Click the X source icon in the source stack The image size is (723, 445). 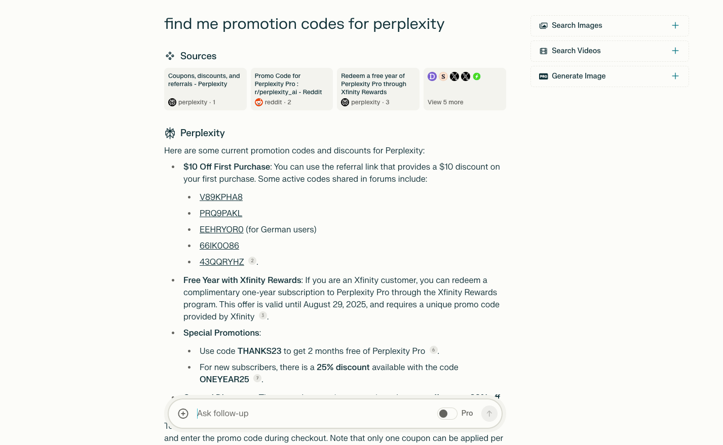(454, 76)
